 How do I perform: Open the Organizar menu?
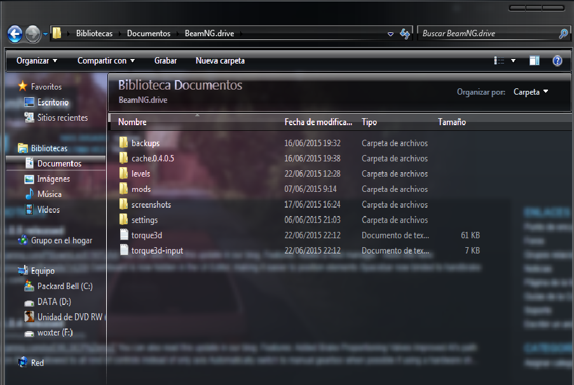click(37, 61)
